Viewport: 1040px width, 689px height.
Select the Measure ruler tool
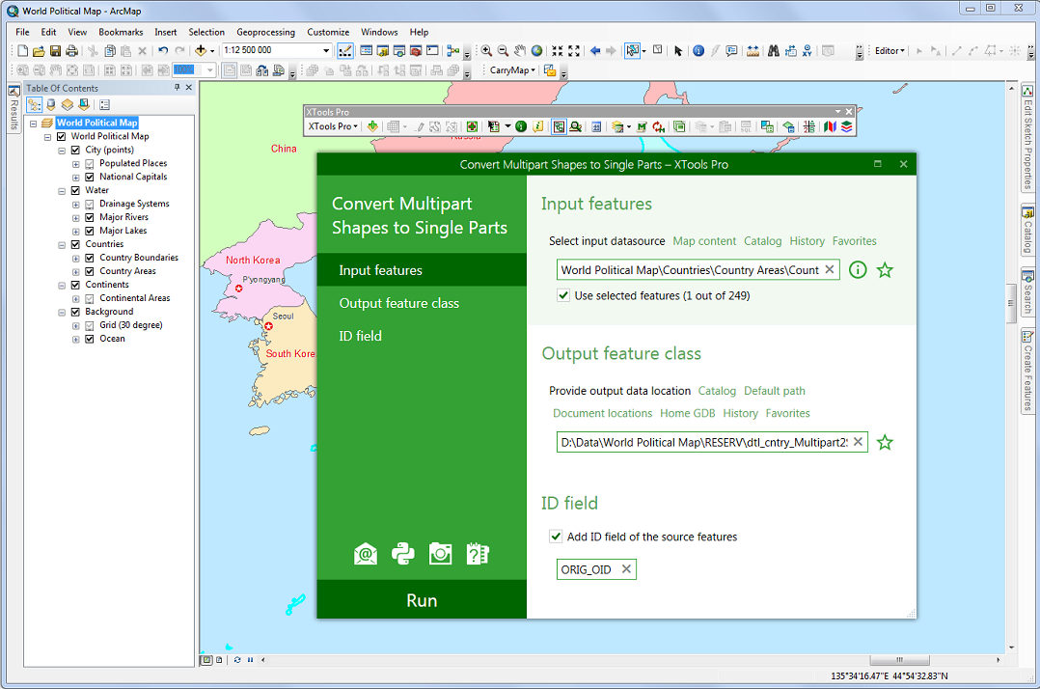click(753, 51)
